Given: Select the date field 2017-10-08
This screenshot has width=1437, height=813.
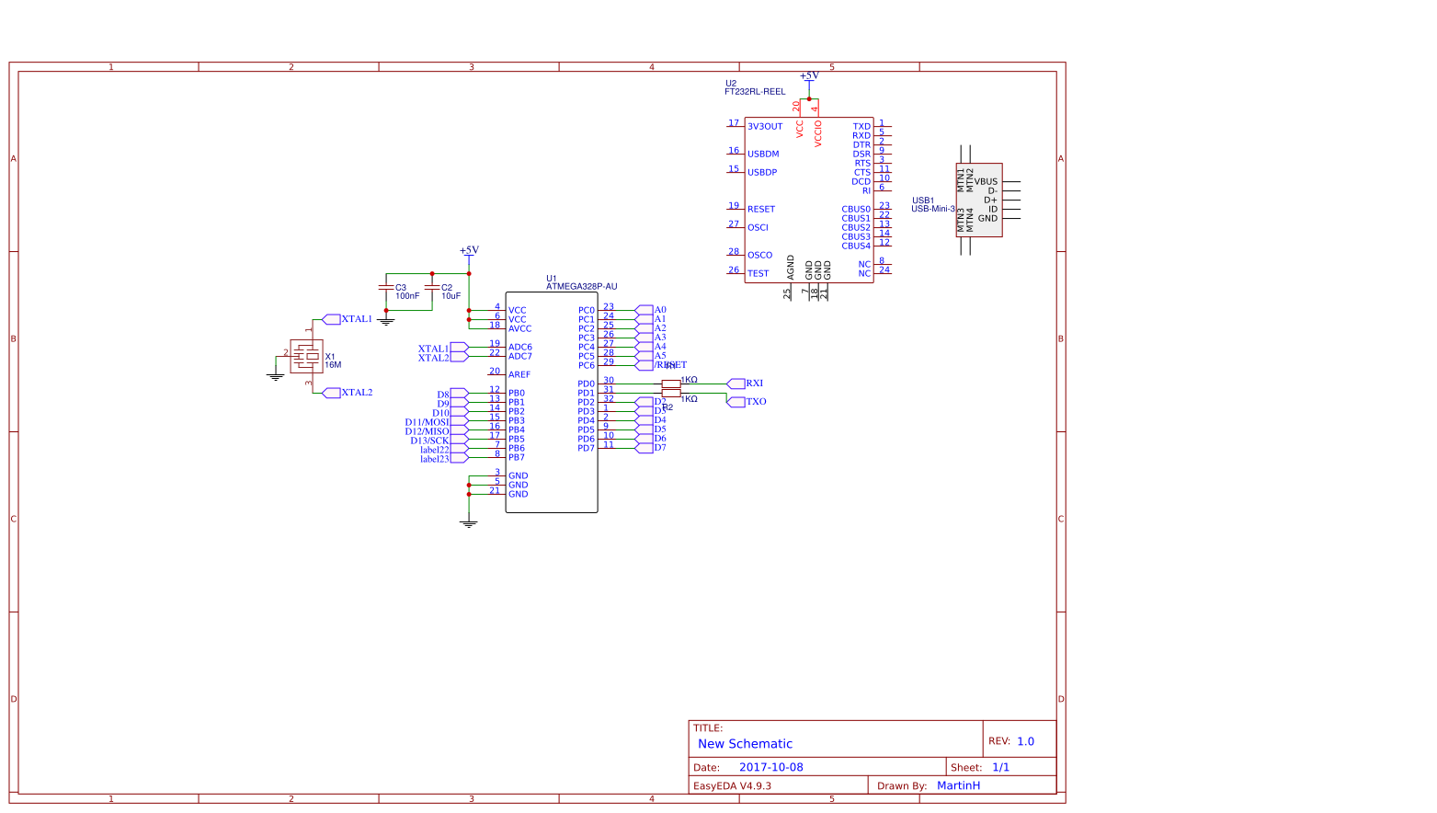Looking at the screenshot, I should pyautogui.click(x=770, y=767).
